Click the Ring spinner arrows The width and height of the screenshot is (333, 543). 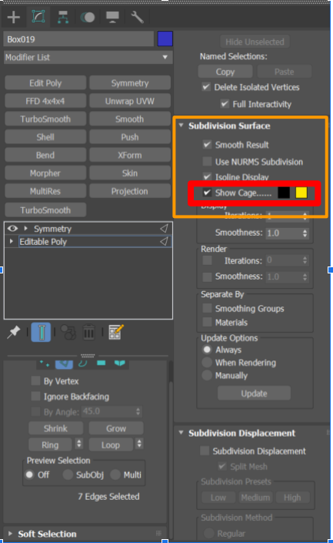[79, 444]
